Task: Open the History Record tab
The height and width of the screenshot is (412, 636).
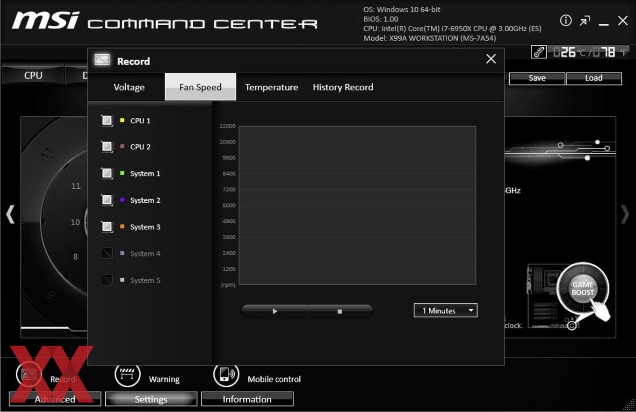Action: [x=343, y=87]
